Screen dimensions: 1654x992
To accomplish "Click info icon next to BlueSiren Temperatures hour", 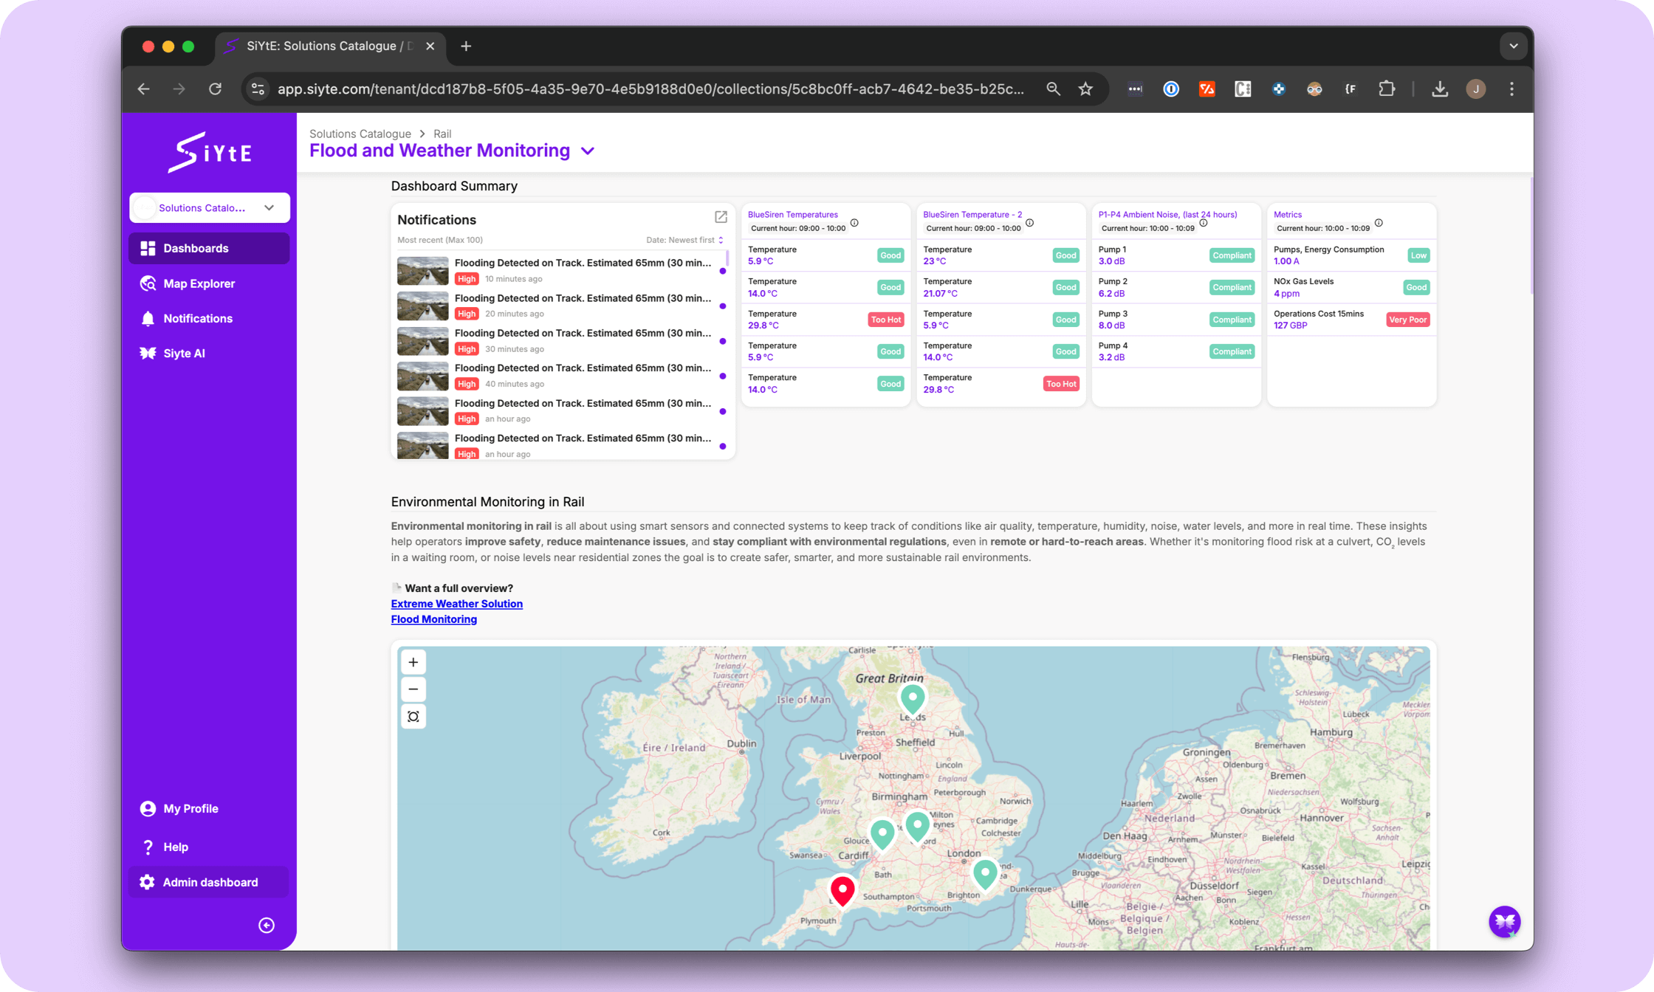I will (x=854, y=223).
